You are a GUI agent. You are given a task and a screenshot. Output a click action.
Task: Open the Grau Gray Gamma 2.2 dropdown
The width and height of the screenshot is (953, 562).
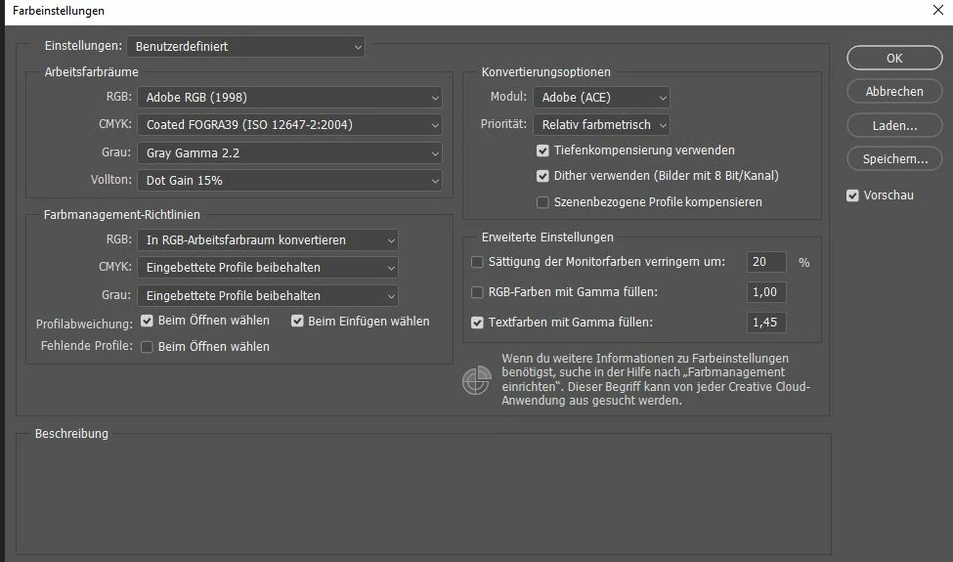289,153
